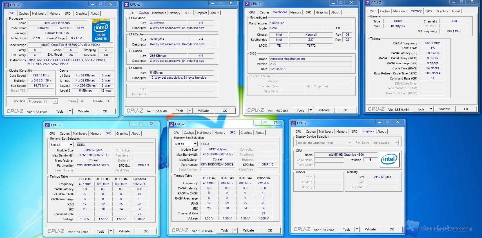The width and height of the screenshot is (482, 238).
Task: Click the Tools button in the Slot #2 window
Action: [x=101, y=231]
